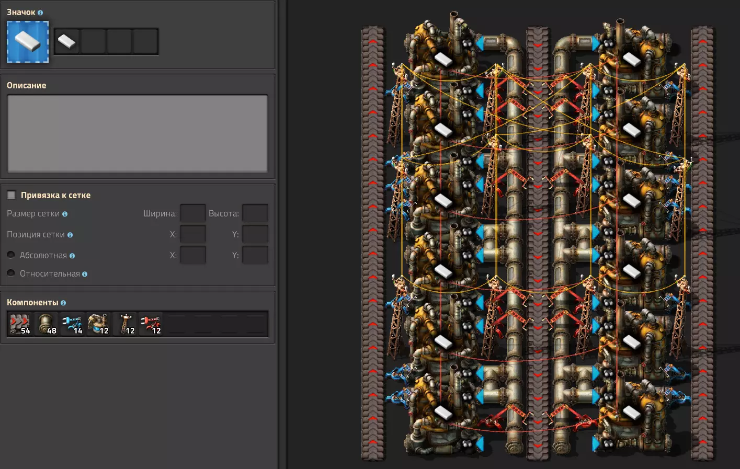Click the Описание section heading
Viewport: 740px width, 469px height.
(x=27, y=85)
